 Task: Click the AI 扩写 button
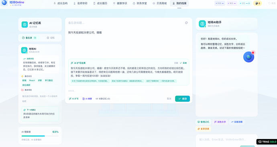pyautogui.click(x=74, y=98)
